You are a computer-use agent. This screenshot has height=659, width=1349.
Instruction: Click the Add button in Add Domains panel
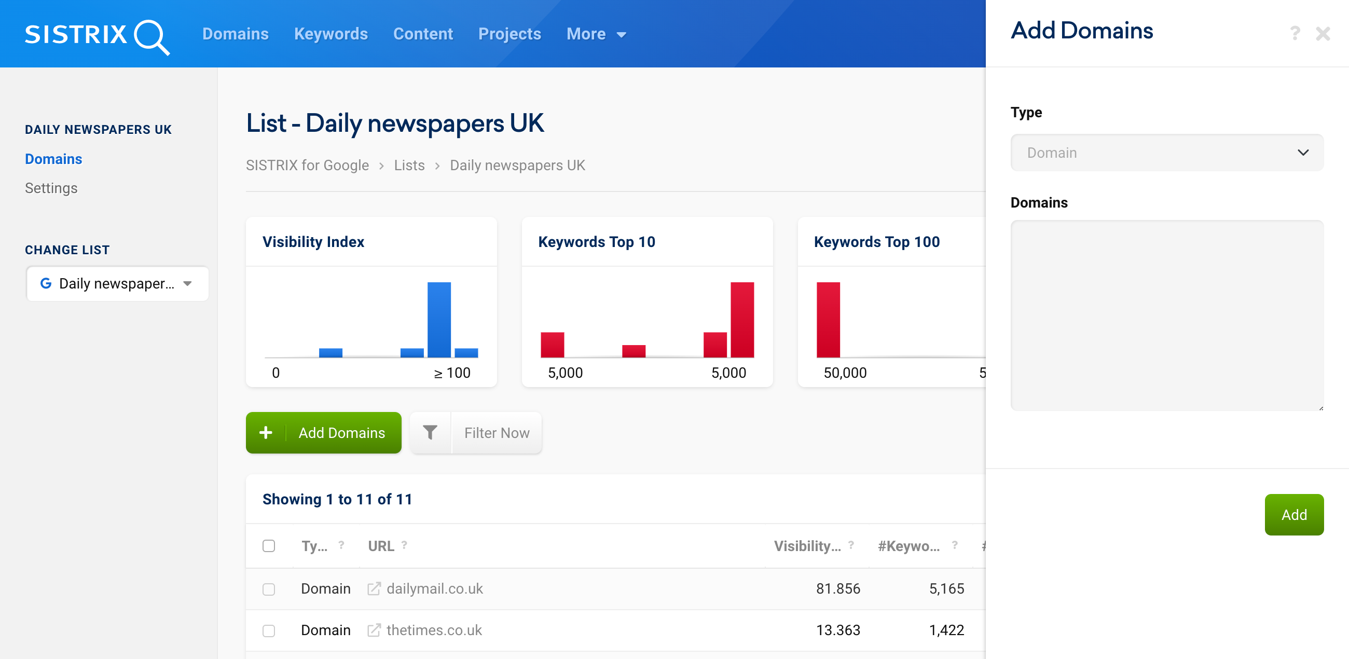(1294, 514)
